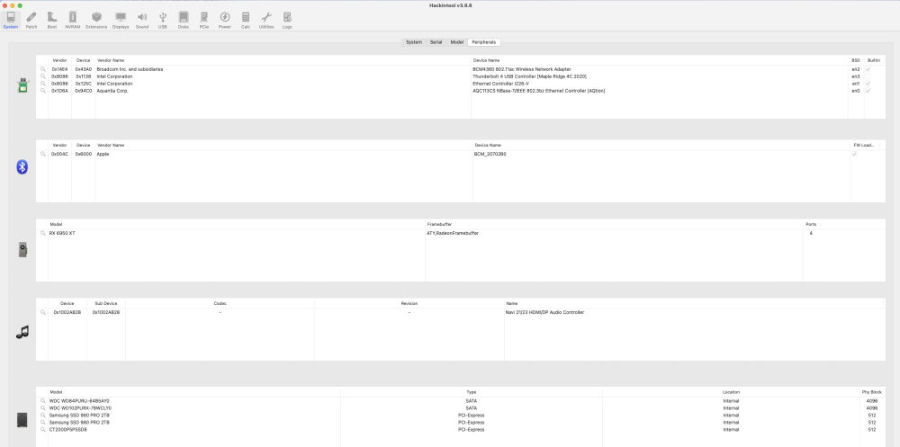900x447 pixels.
Task: Sort network table by BSD column header
Action: [855, 60]
